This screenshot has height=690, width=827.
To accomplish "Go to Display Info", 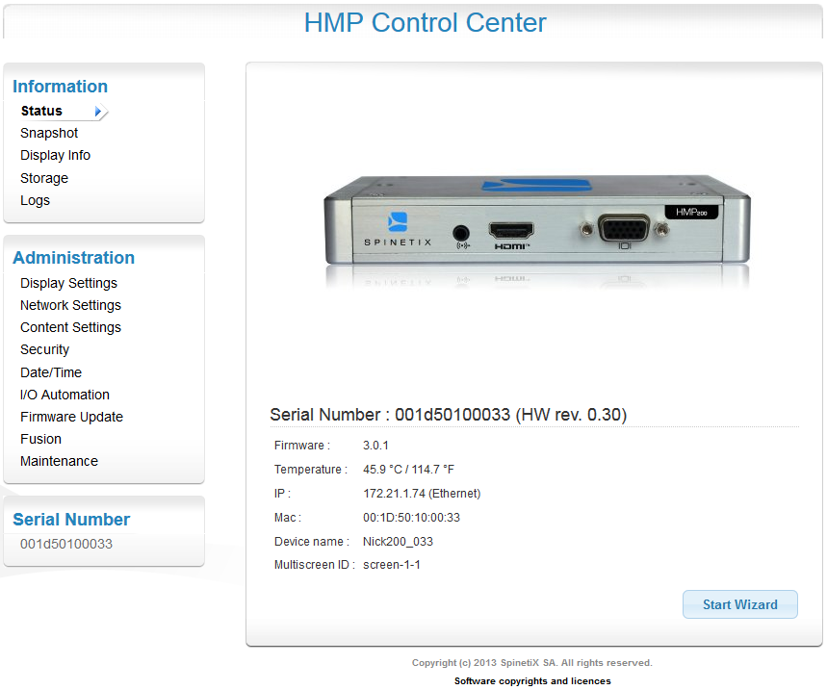I will click(x=56, y=155).
